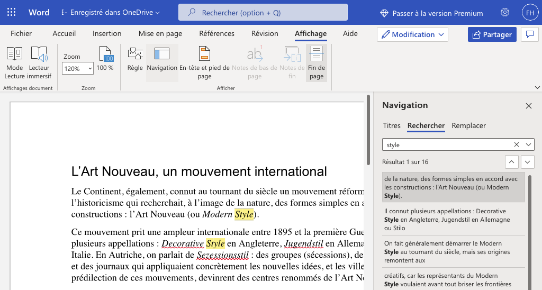Viewport: 542px width, 290px height.
Task: Open the Zoom 120% combo box
Action: (x=78, y=68)
